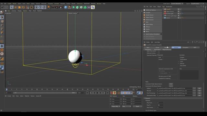The image size is (207, 116).
Task: Activate the Rotate tool in top toolbar
Action: (23, 7)
